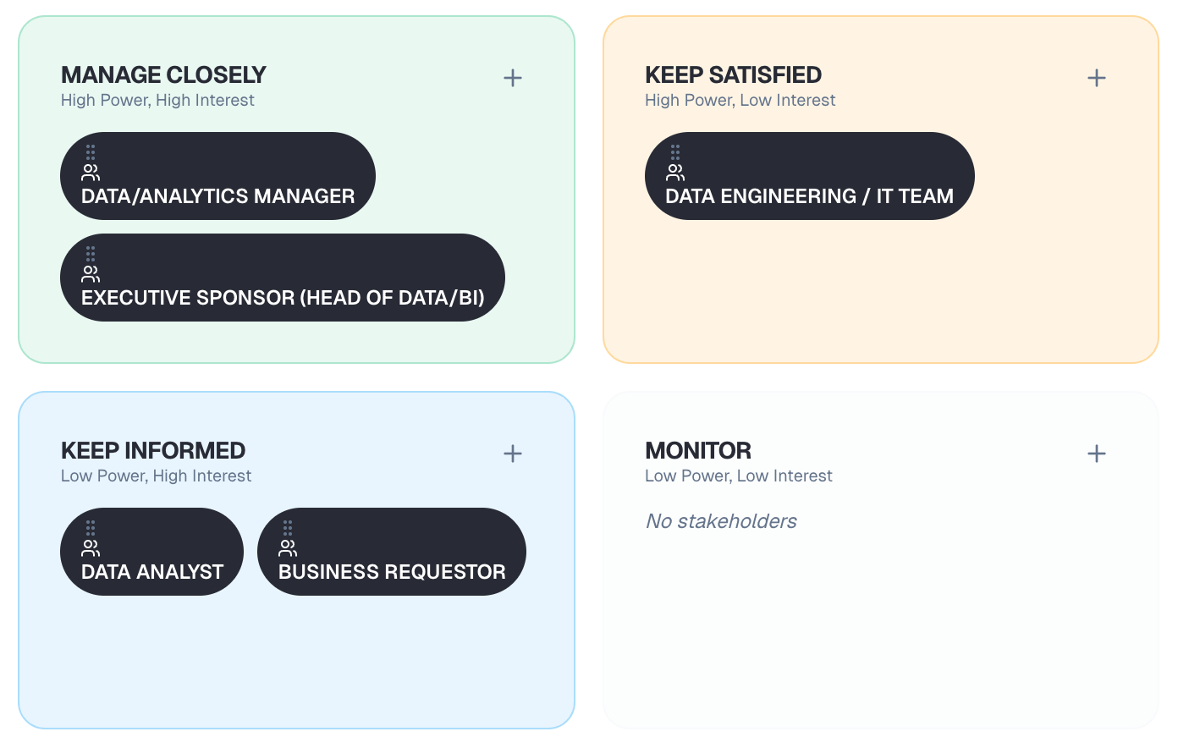
Task: Click the empty Monitor quadrant 'No stakeholders' text
Action: point(721,521)
